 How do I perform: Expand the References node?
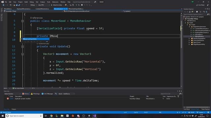click(185, 21)
